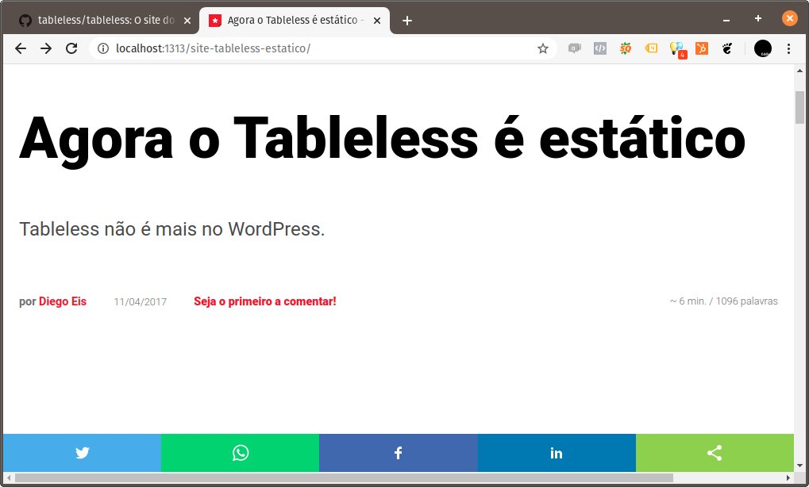This screenshot has height=487, width=809.
Task: Go back to the previous page
Action: point(20,48)
